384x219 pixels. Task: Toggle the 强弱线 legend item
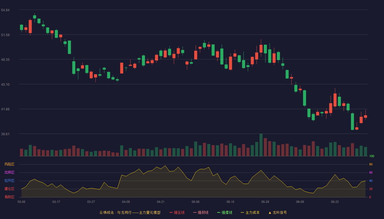[201, 212]
